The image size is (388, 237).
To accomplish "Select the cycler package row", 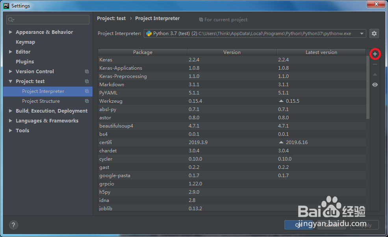I will 232,159.
